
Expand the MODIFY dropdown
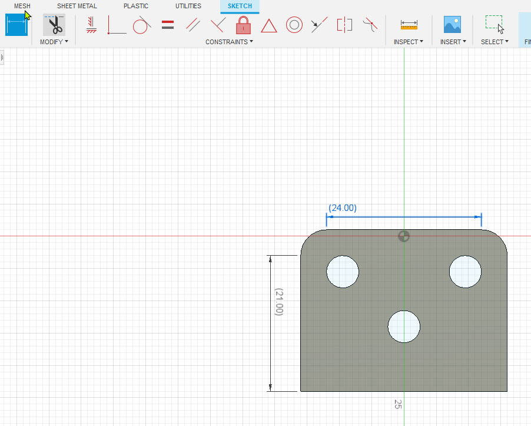tap(54, 41)
